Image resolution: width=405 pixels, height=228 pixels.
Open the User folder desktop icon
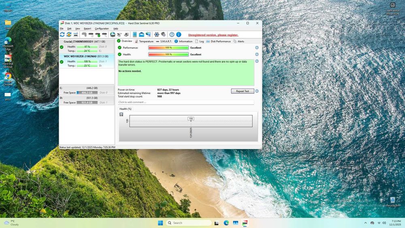tap(8, 25)
